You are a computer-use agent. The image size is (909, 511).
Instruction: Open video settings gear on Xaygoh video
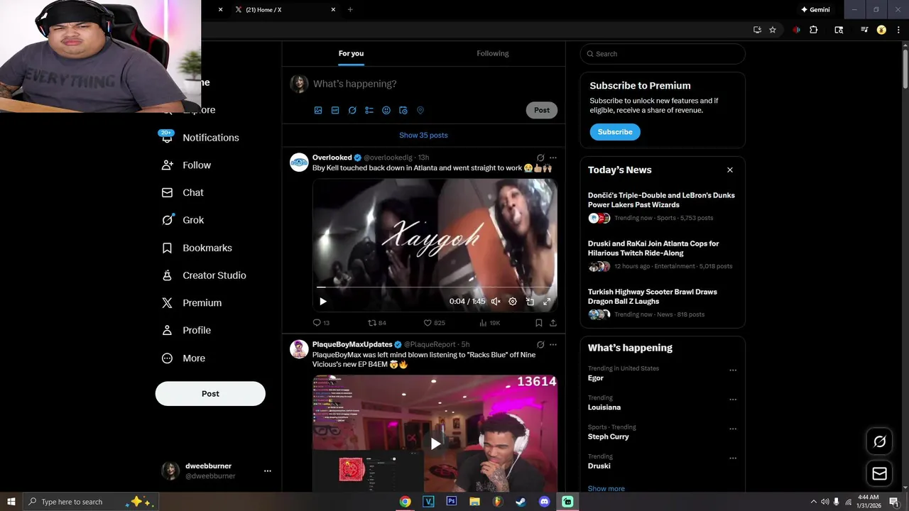513,302
